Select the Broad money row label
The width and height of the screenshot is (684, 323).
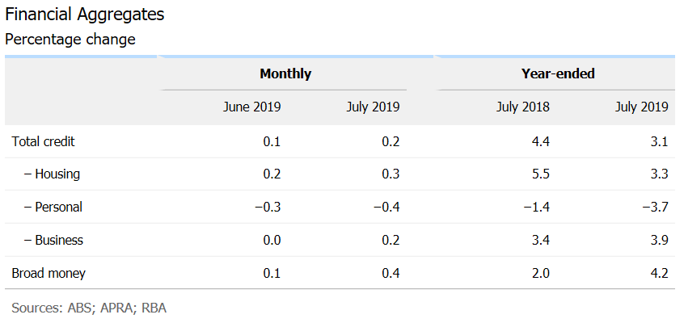pyautogui.click(x=49, y=273)
